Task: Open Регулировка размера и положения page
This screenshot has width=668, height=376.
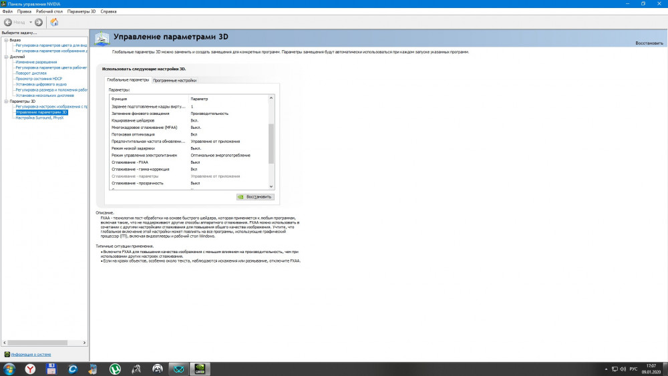Action: pyautogui.click(x=51, y=90)
